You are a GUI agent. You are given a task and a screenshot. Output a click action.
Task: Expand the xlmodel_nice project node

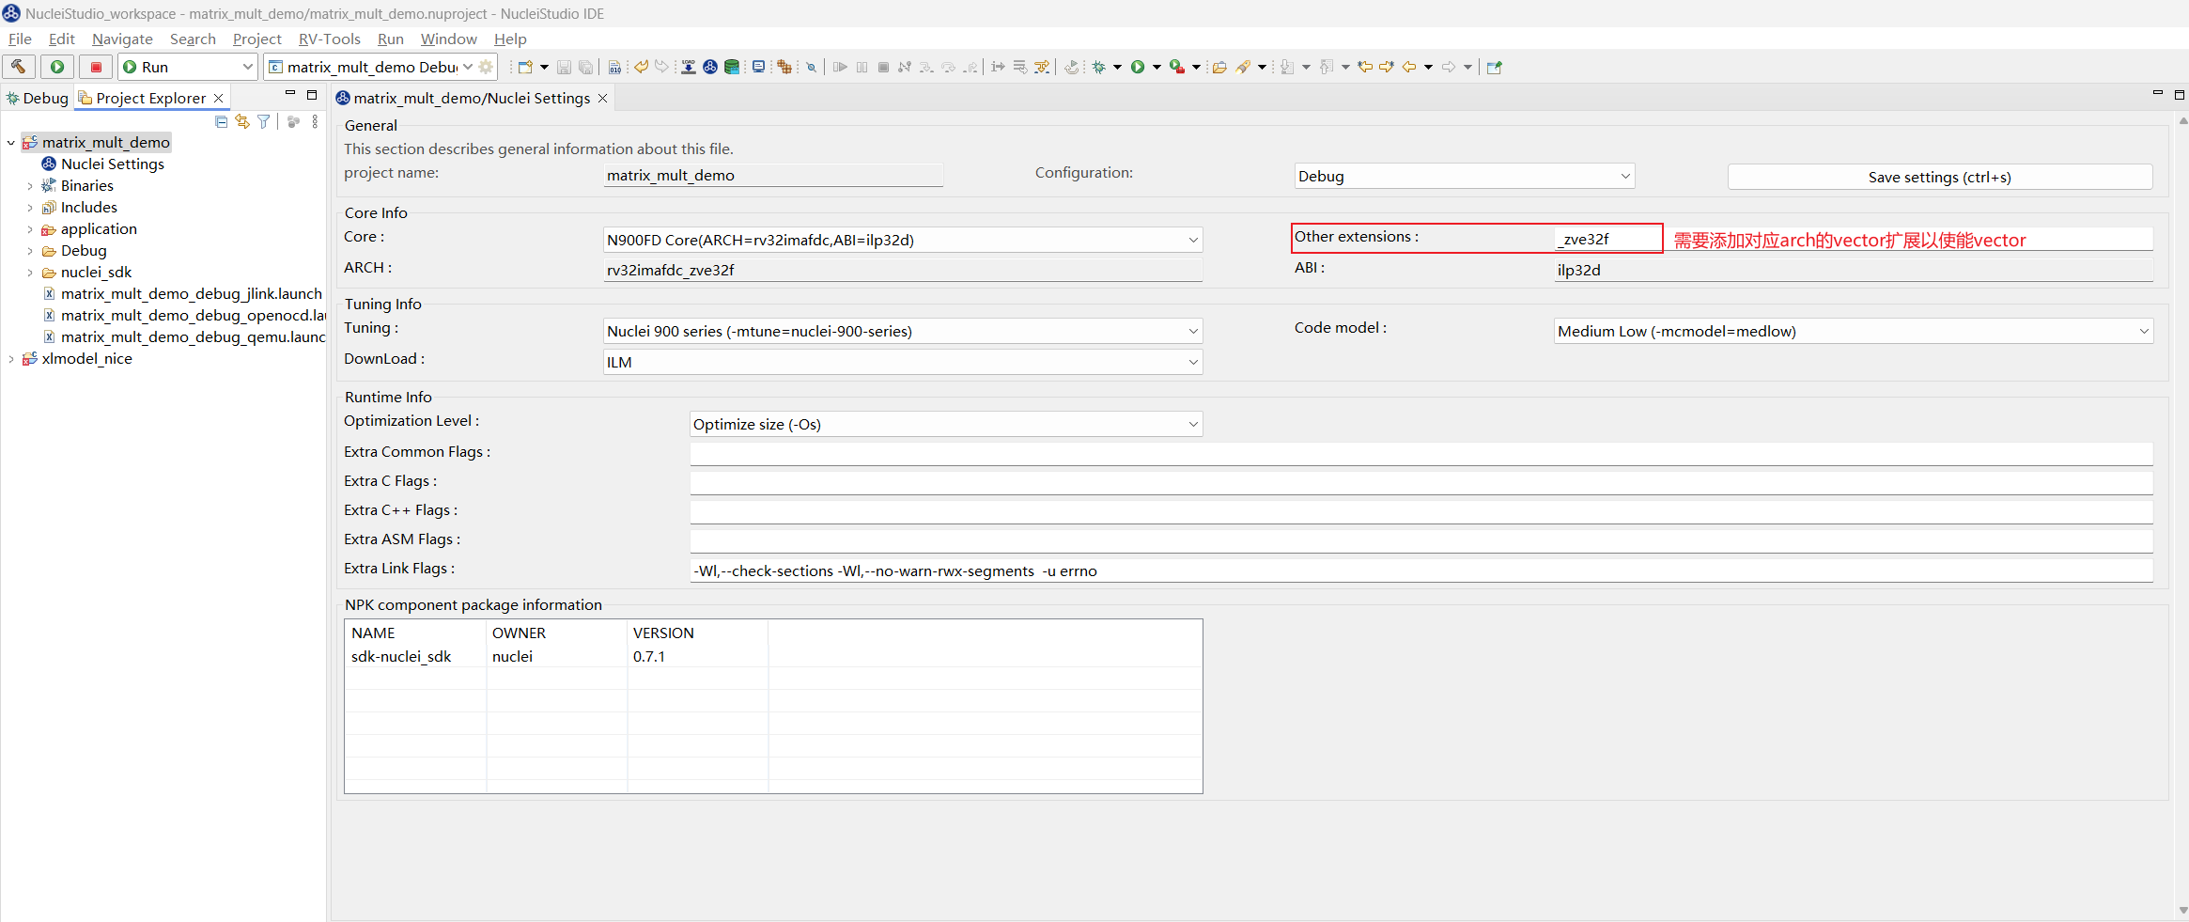10,359
